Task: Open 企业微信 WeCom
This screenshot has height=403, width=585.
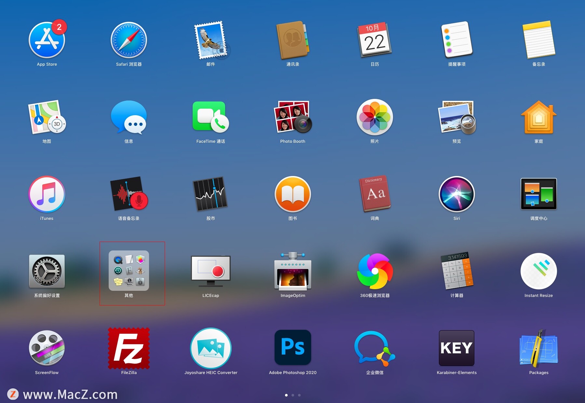Action: pos(375,348)
